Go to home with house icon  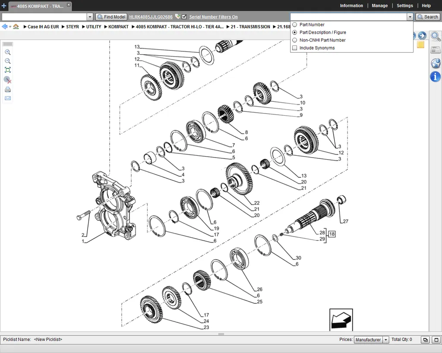click(x=16, y=26)
